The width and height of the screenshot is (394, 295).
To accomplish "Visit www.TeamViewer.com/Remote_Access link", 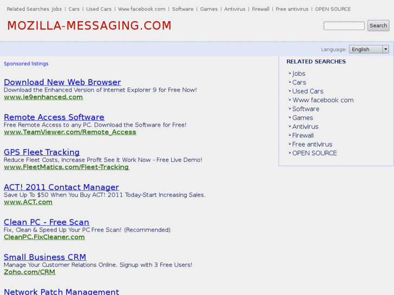I will pyautogui.click(x=70, y=132).
